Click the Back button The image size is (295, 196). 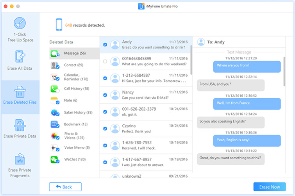[x=65, y=187]
